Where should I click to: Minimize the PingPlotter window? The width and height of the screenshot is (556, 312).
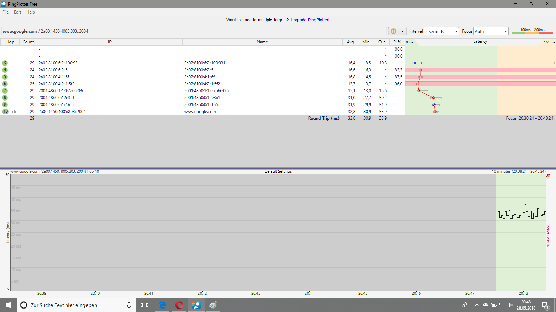click(x=516, y=4)
